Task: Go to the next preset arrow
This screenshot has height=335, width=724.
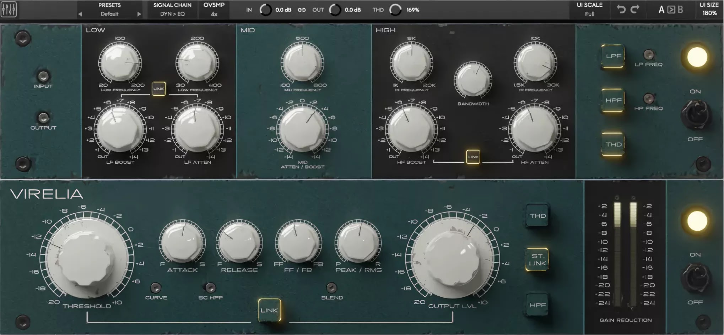Action: pyautogui.click(x=139, y=14)
